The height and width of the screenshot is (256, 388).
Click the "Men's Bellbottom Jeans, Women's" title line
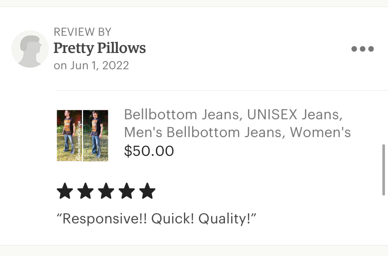(x=237, y=132)
